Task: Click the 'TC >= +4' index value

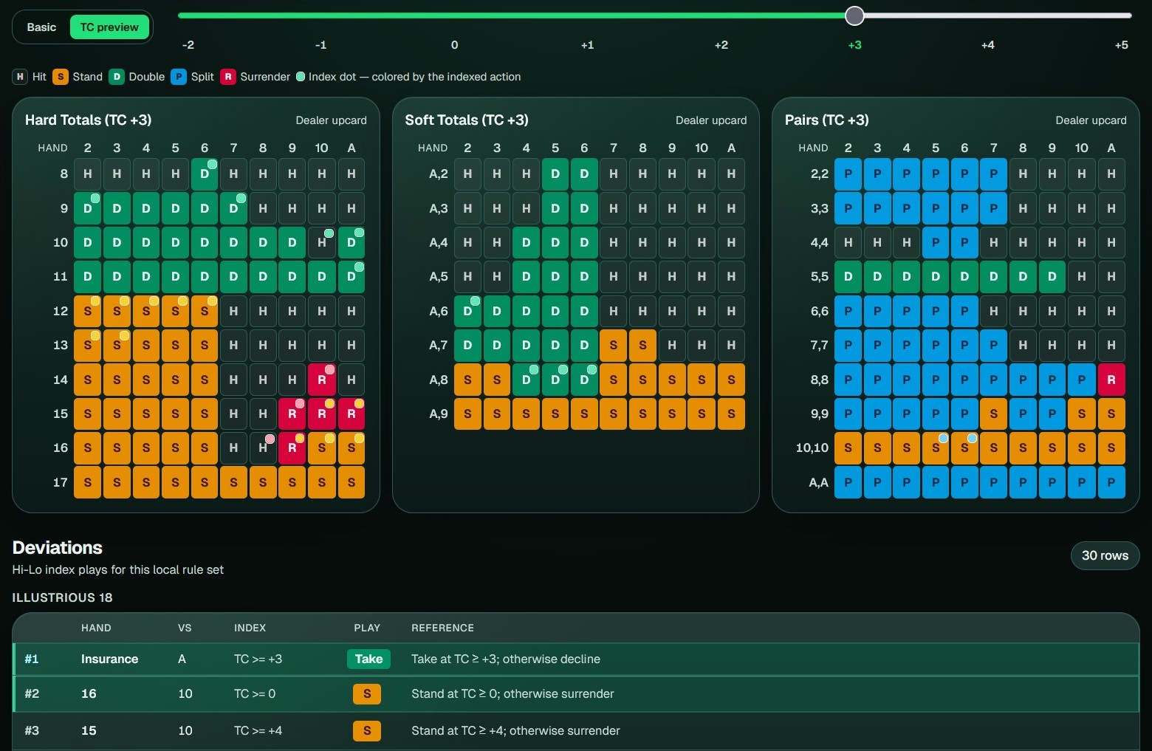Action: [x=258, y=730]
